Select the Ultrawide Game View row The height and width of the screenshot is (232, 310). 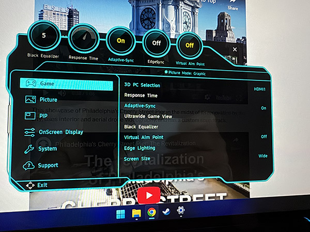[x=148, y=116]
